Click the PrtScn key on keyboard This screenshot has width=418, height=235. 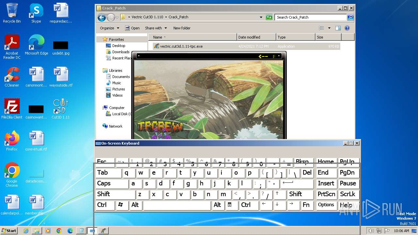coord(326,195)
